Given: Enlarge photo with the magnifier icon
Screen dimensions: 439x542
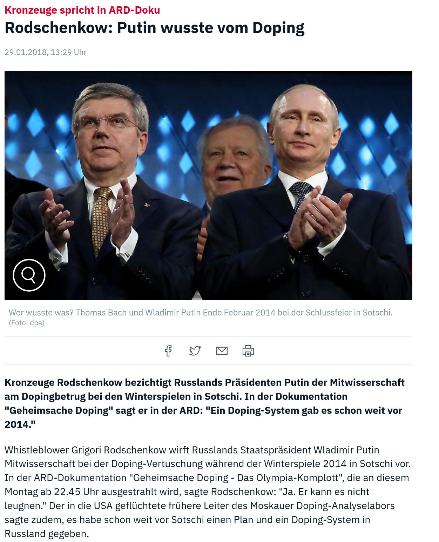Looking at the screenshot, I should pos(29,275).
